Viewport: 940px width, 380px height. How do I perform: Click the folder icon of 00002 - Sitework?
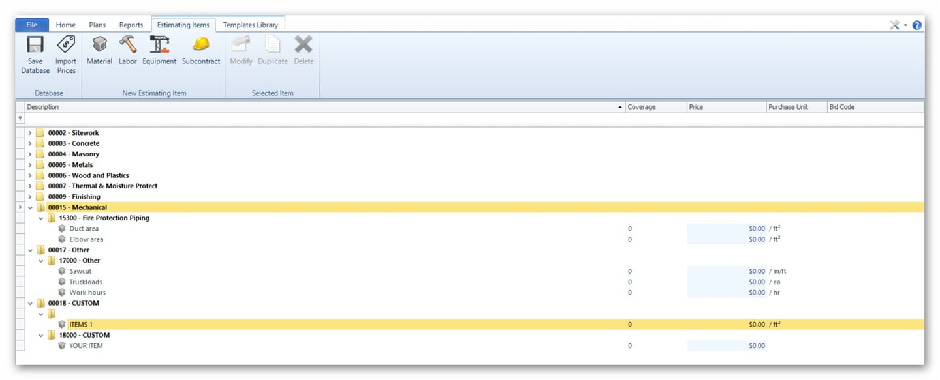coord(40,133)
